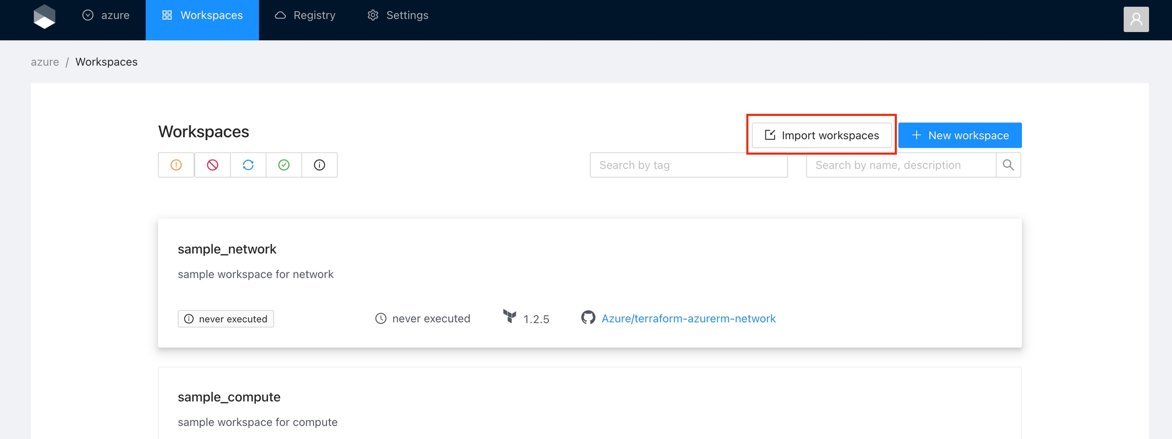Open the Registry menu item

[305, 15]
